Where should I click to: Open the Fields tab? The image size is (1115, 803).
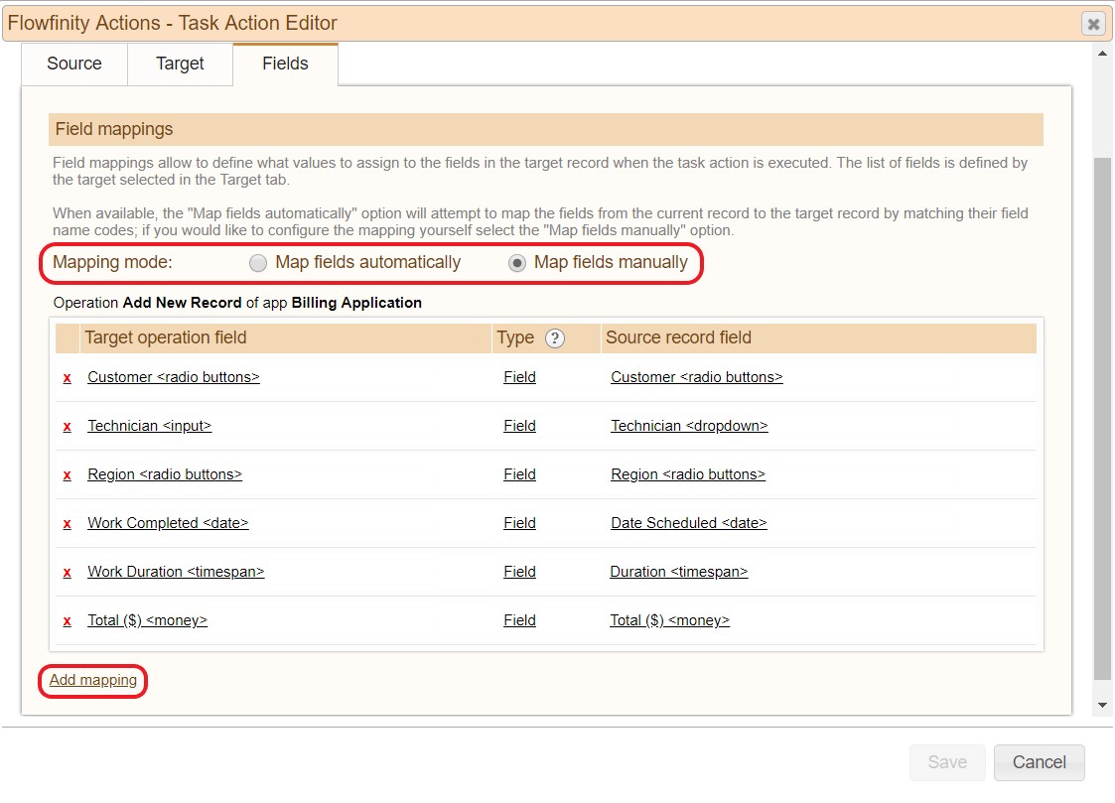click(x=285, y=64)
